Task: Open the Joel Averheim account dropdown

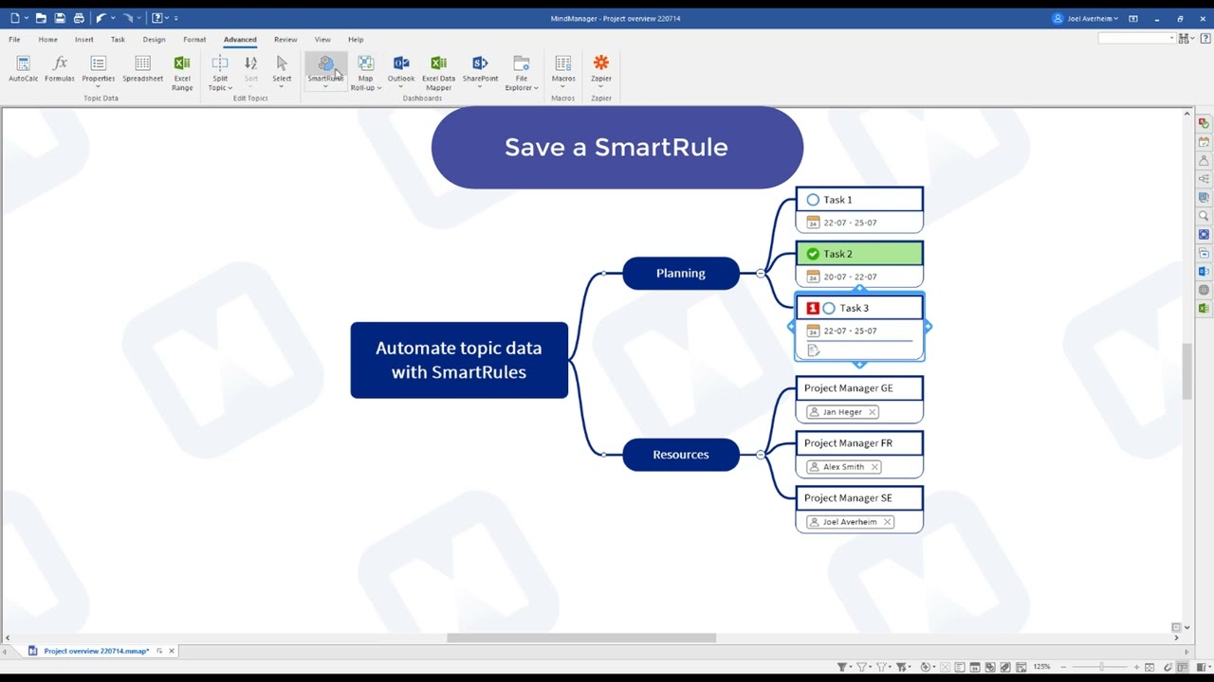Action: [1086, 18]
